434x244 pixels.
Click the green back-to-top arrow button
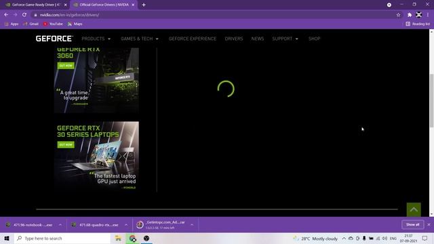click(x=414, y=209)
